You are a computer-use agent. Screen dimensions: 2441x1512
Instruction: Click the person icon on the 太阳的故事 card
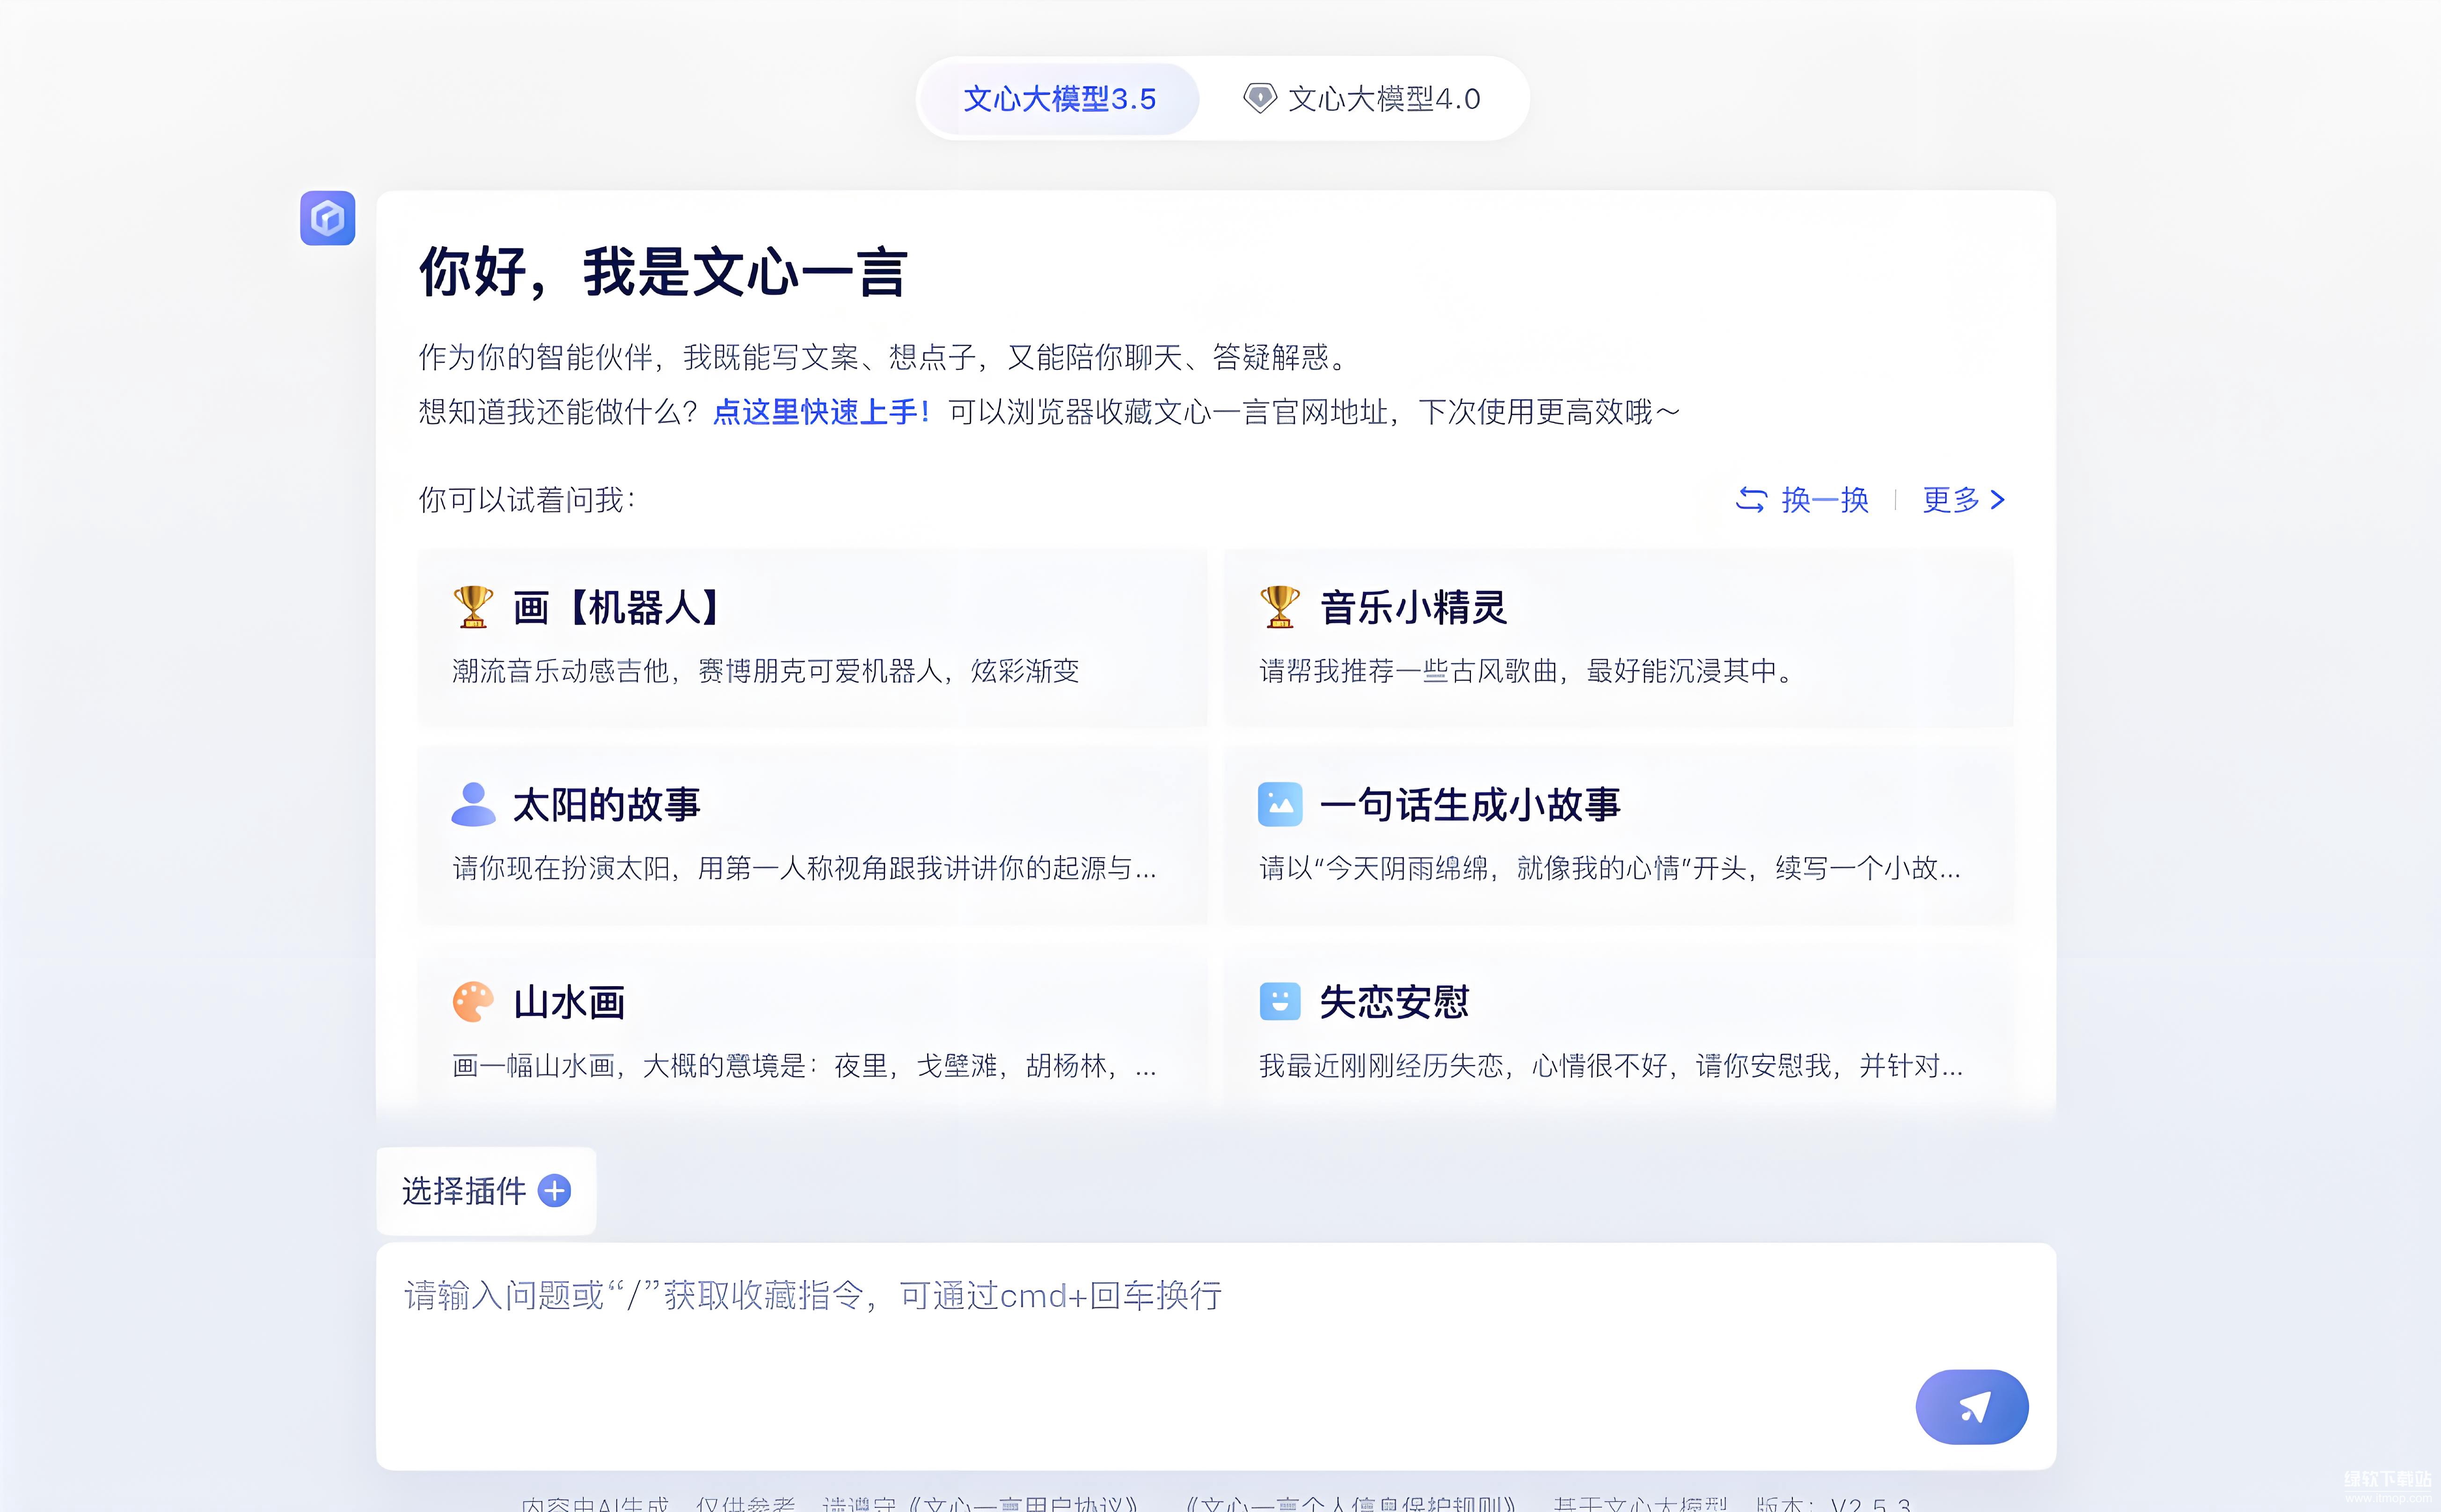tap(473, 804)
